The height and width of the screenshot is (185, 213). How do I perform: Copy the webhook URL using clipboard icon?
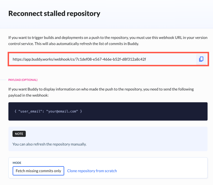click(201, 59)
